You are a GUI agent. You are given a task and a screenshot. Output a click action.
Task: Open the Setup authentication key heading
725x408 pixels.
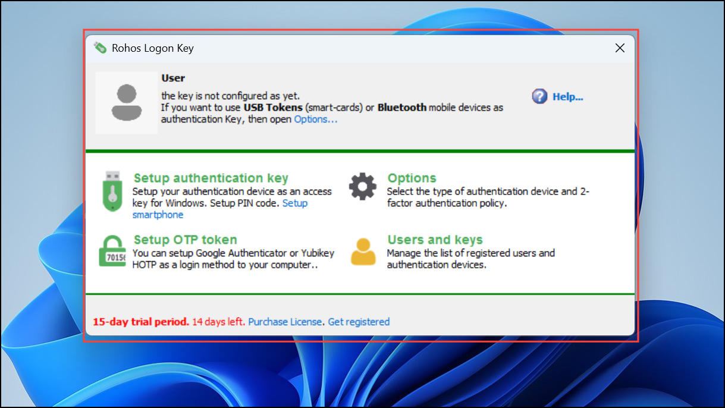point(211,178)
